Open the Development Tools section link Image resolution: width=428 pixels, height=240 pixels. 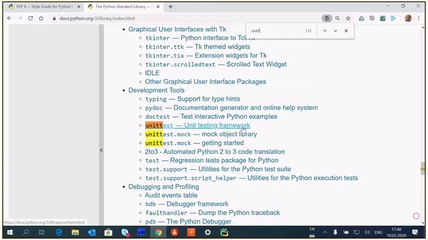[156, 90]
